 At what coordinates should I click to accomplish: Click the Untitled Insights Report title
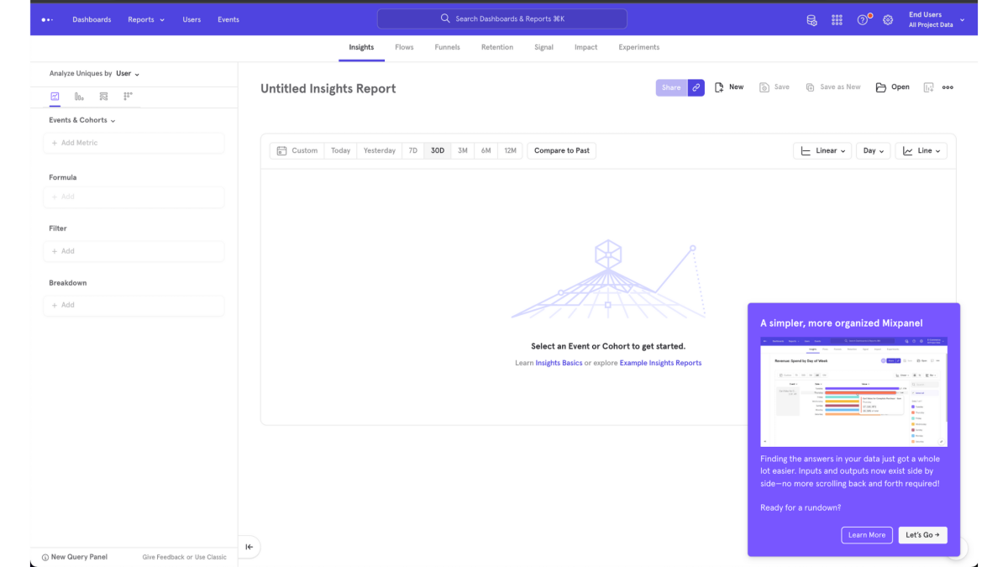[x=328, y=88]
